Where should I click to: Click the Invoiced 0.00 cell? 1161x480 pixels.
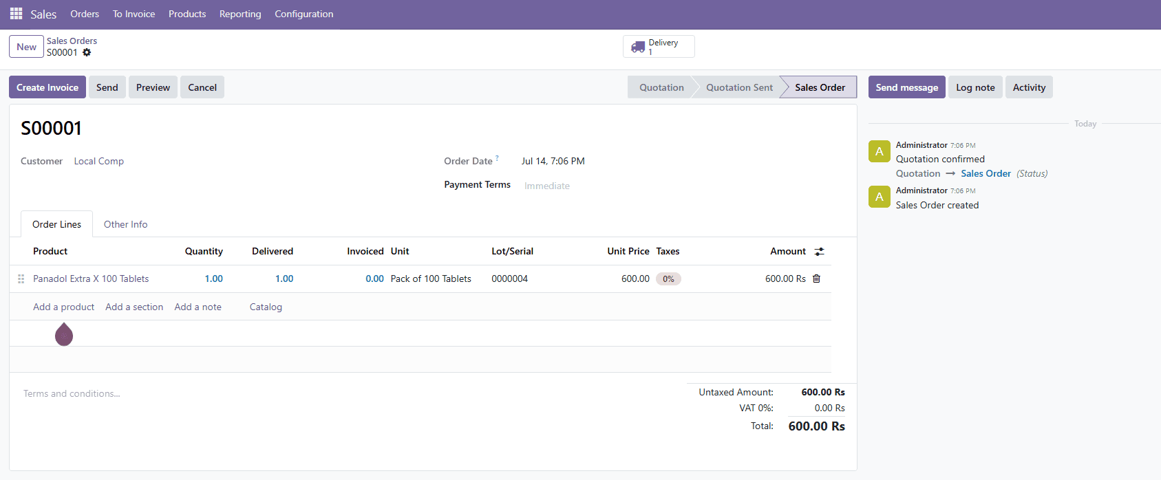[x=374, y=279]
